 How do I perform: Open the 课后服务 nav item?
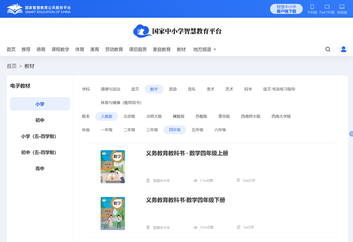138,49
